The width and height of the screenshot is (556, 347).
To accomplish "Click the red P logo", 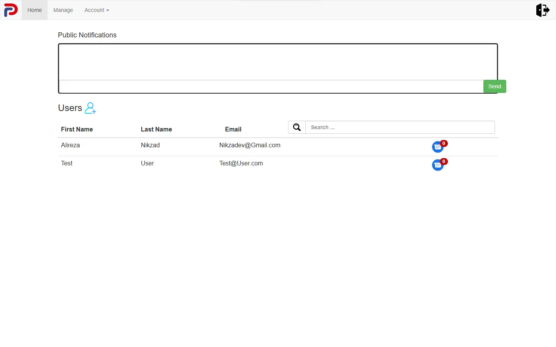I will pos(11,10).
